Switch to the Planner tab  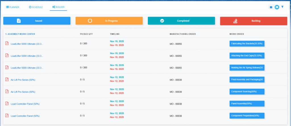[13, 7]
